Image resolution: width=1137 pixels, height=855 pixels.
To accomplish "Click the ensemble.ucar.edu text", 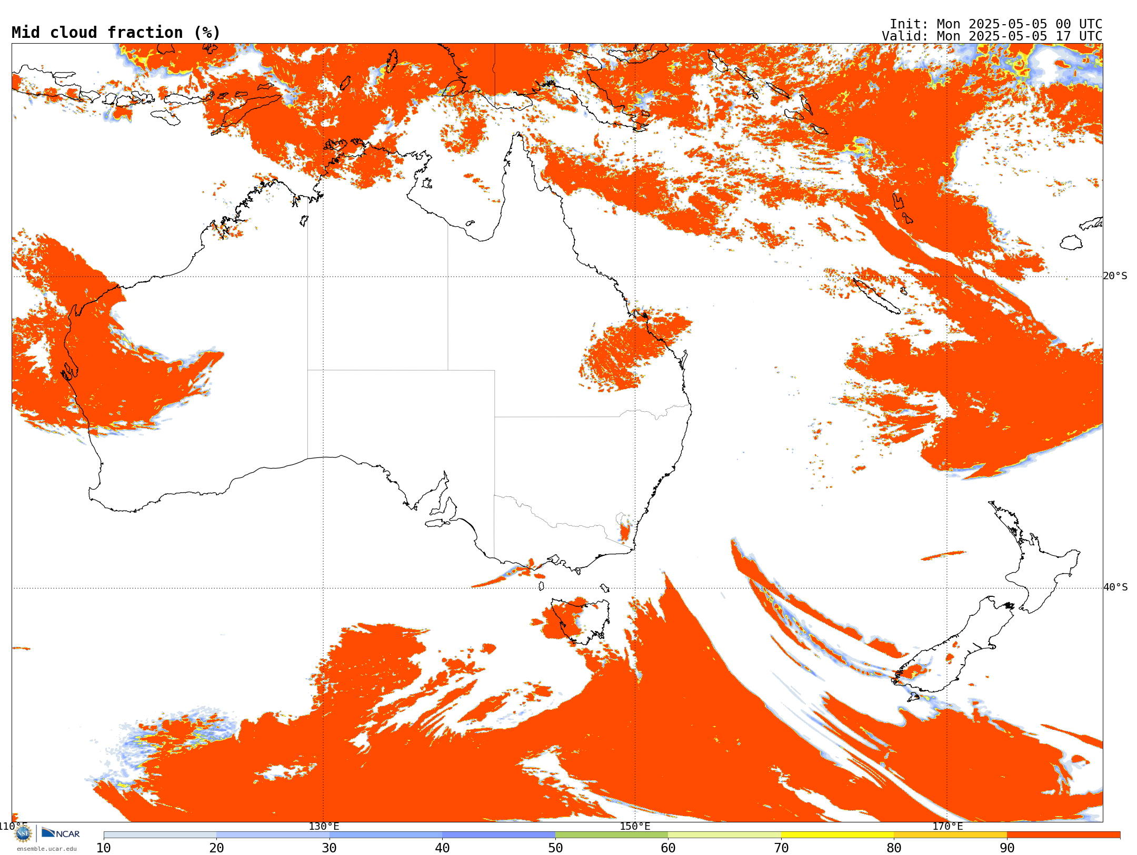I will tap(47, 849).
